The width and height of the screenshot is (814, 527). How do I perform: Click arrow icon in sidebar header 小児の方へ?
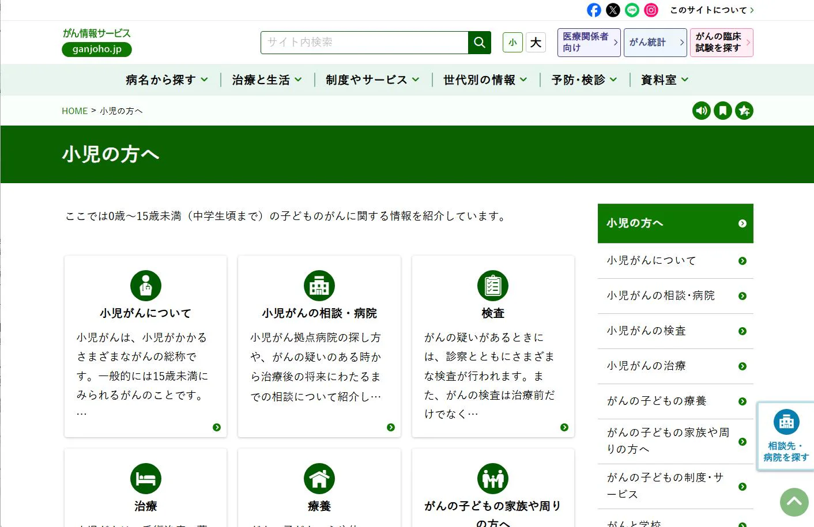click(x=743, y=223)
